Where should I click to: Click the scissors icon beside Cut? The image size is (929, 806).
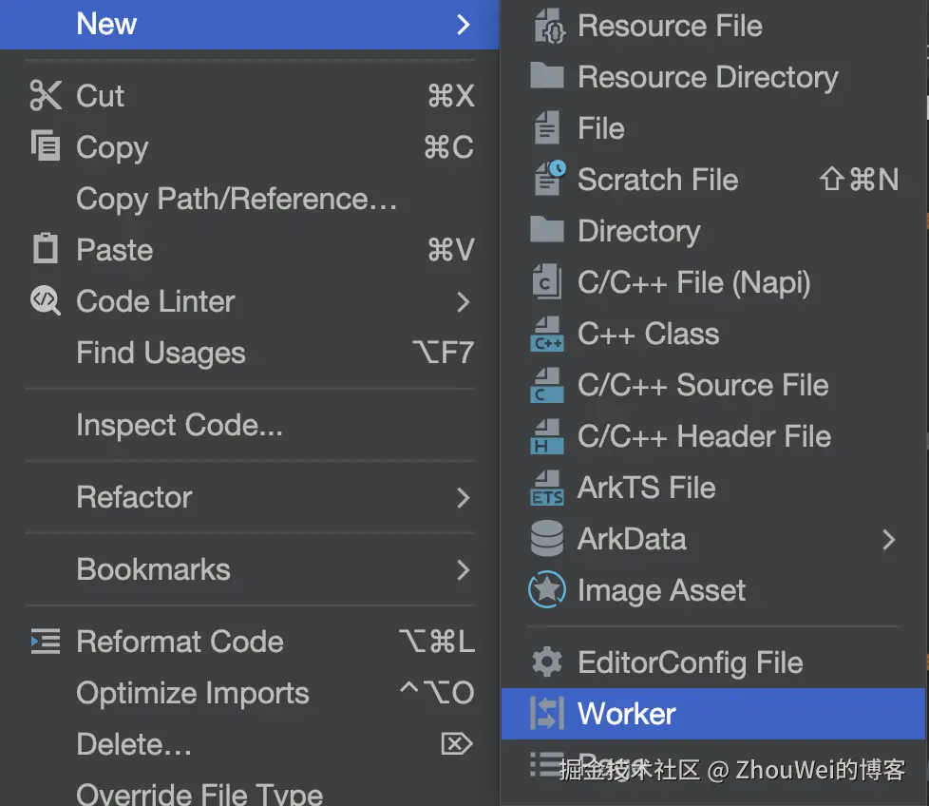pyautogui.click(x=45, y=96)
